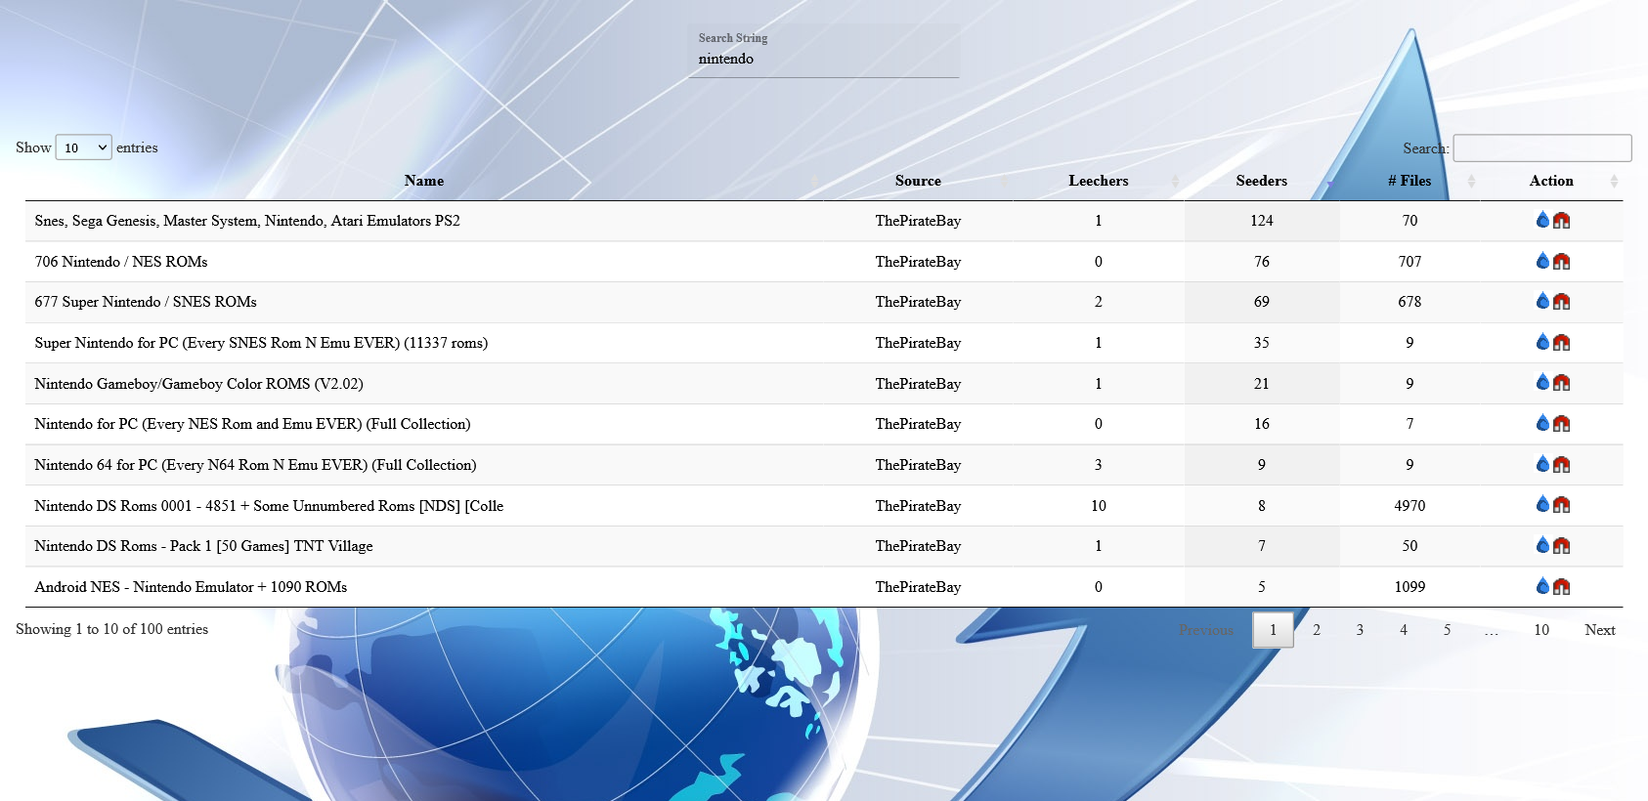Open magnet for Android NES Nintendo Emulator row
Viewport: 1648px width, 801px height.
click(1561, 587)
